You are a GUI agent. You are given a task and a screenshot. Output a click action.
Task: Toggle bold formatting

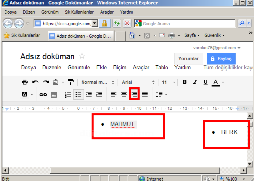185,82
